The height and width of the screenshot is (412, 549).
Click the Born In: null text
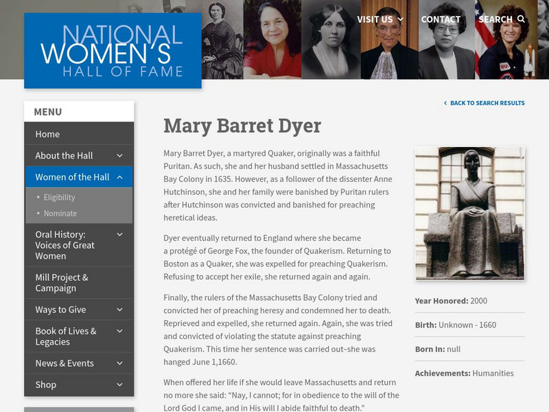click(438, 350)
